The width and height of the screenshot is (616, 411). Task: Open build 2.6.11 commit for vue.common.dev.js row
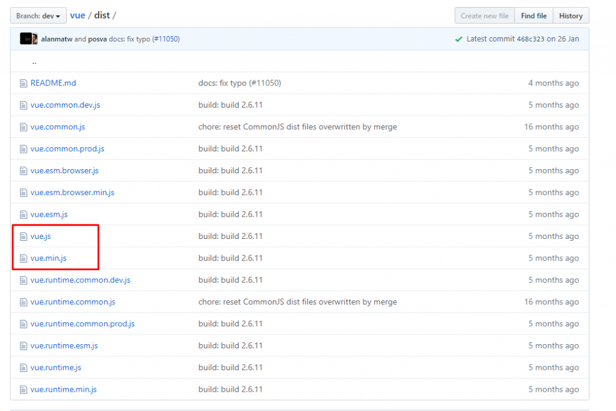230,105
